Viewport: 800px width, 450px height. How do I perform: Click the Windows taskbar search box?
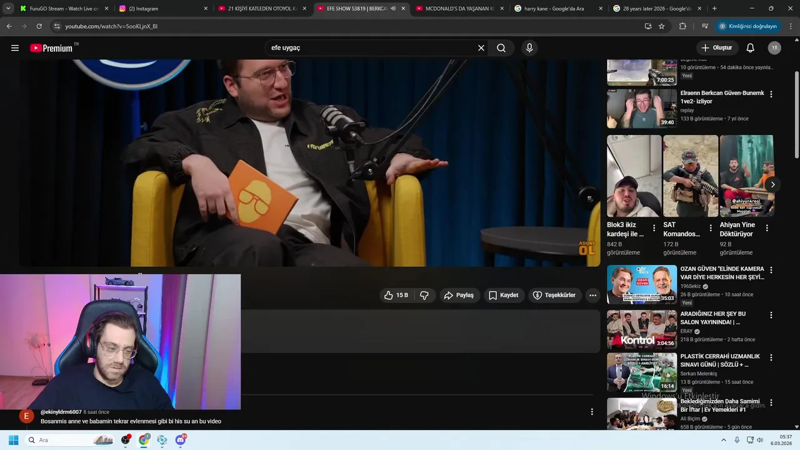[x=70, y=440]
